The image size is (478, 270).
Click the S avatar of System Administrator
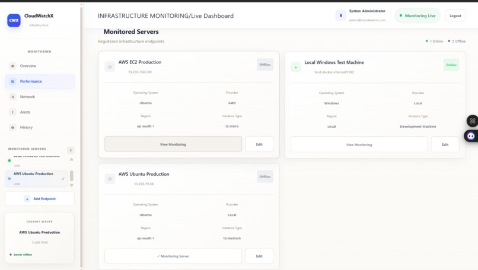341,15
